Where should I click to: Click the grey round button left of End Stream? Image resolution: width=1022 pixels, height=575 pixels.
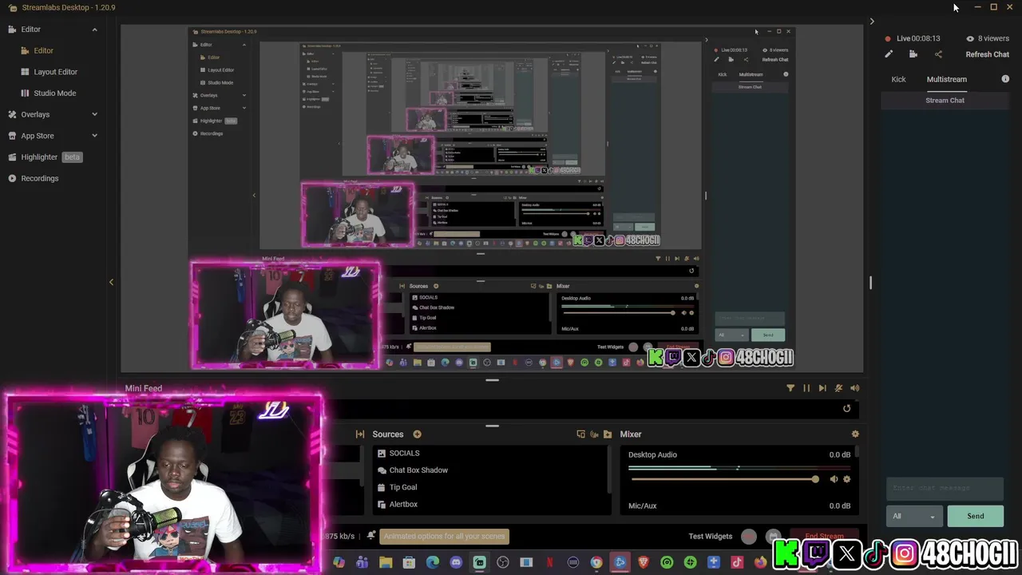click(x=773, y=537)
